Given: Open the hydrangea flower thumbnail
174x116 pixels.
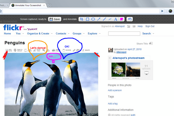Looking at the screenshot, I should 119,70.
